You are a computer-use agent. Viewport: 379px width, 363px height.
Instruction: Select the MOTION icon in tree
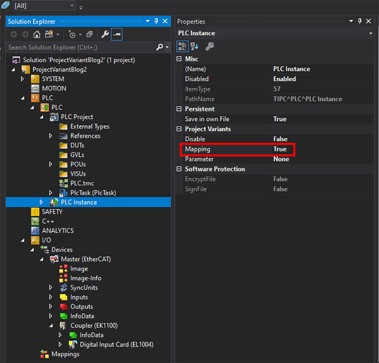tap(35, 89)
